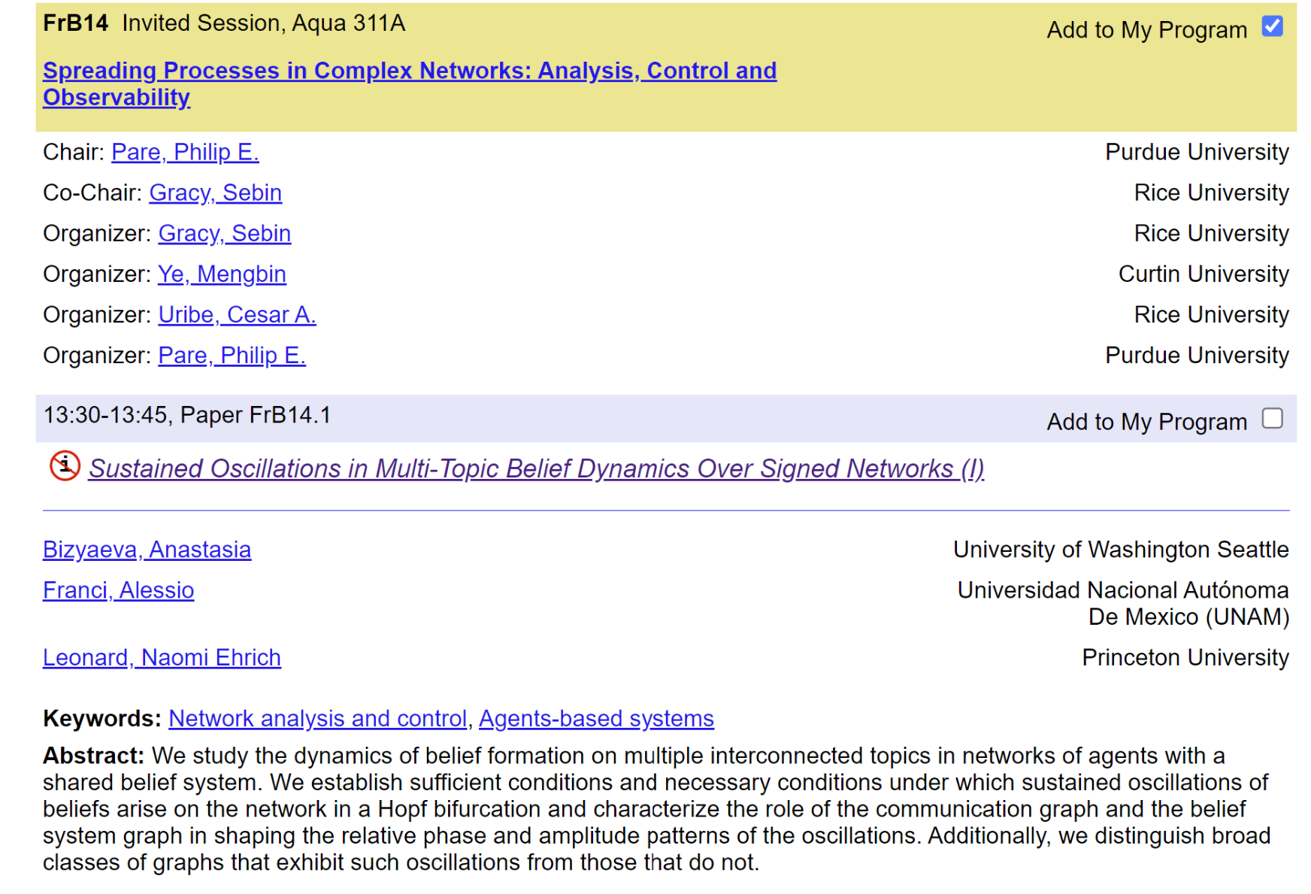The height and width of the screenshot is (894, 1311).
Task: Open Organizer Uribe, Cesar A. link
Action: (237, 314)
